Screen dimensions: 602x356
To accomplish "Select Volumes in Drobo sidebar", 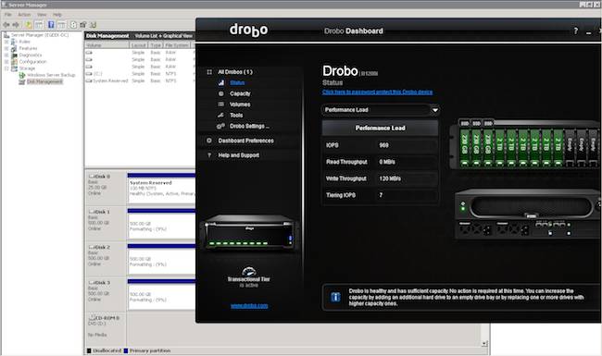I will pyautogui.click(x=240, y=104).
